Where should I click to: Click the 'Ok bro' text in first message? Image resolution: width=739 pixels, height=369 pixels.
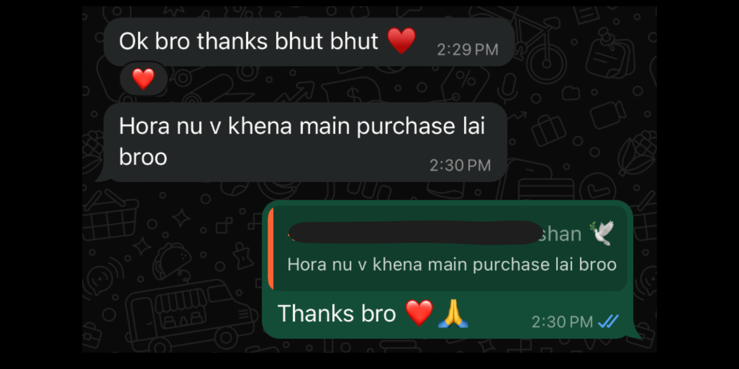point(154,41)
